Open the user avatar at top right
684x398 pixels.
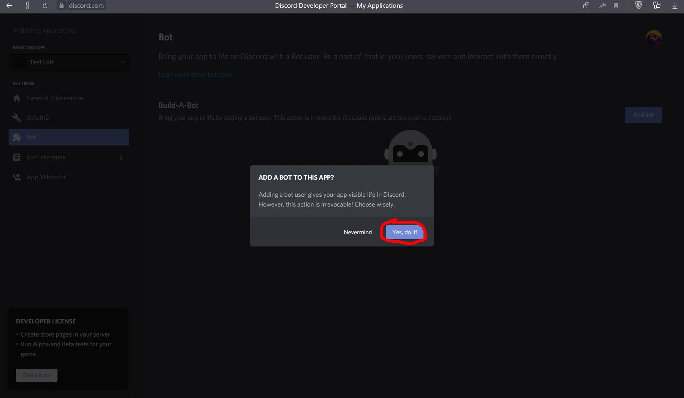[x=654, y=38]
